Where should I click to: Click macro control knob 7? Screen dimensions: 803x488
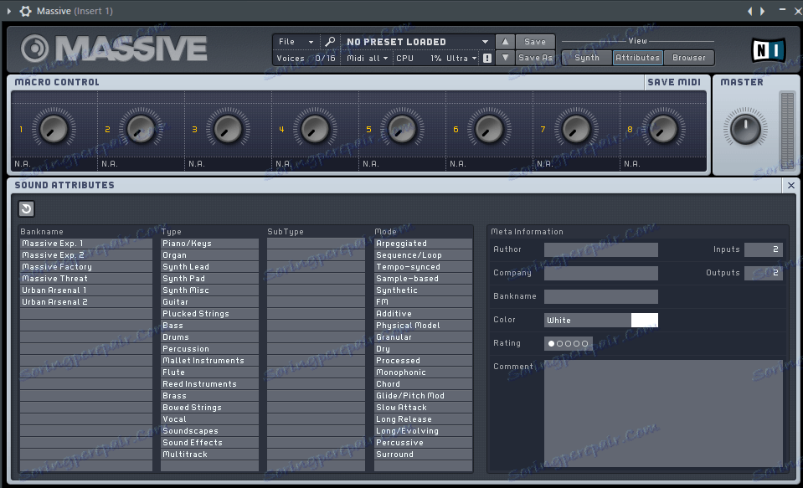click(576, 129)
